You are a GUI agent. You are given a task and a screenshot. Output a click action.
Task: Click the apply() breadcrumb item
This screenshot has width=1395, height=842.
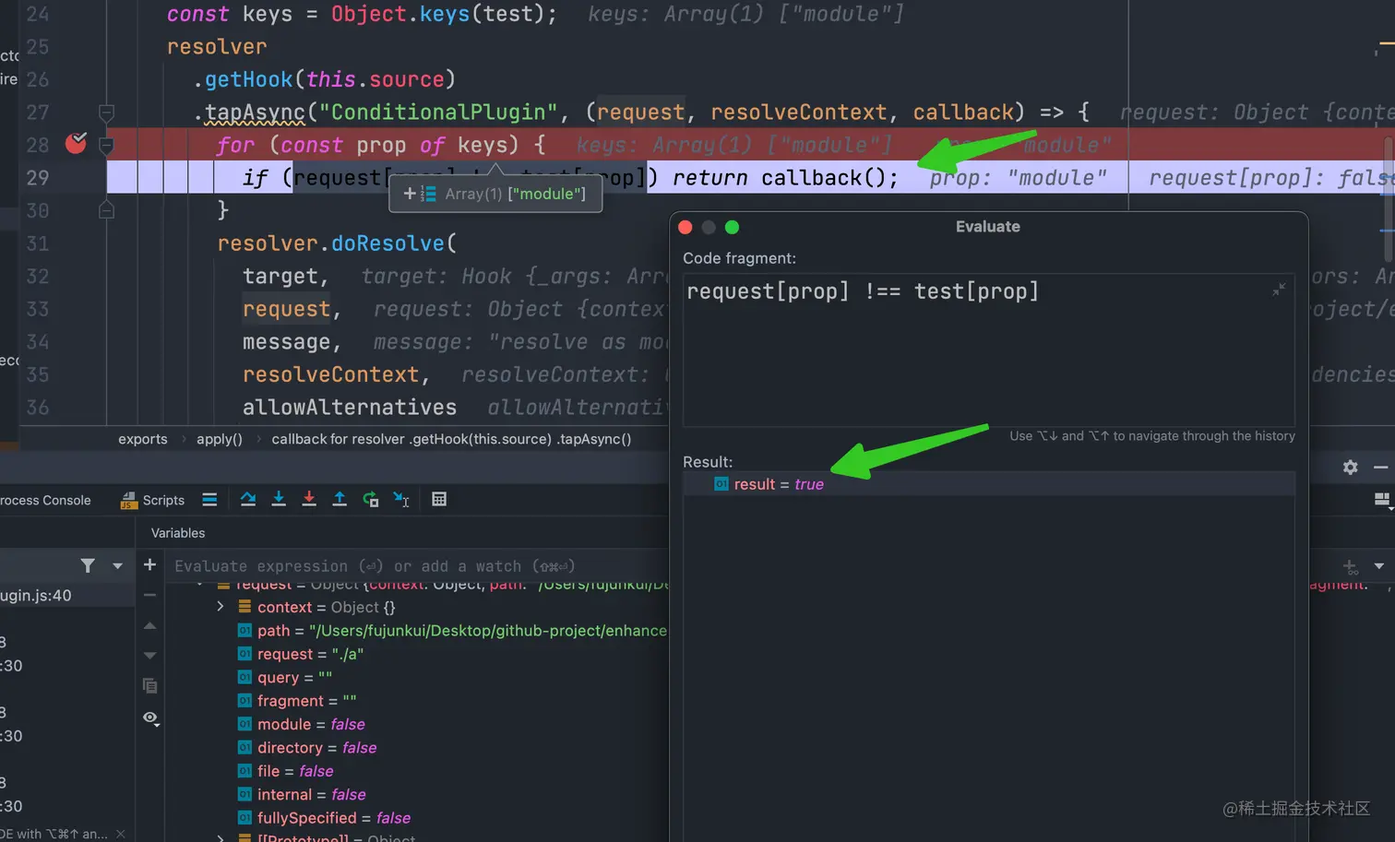pyautogui.click(x=219, y=439)
